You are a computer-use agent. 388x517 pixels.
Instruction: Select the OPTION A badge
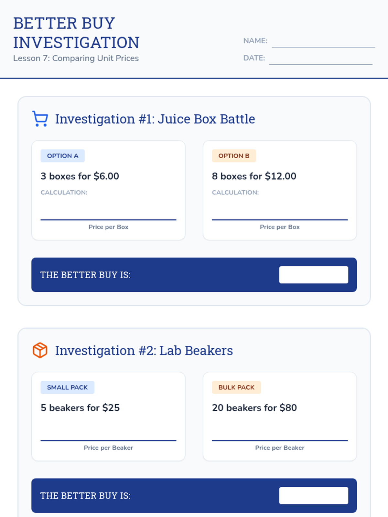click(63, 156)
